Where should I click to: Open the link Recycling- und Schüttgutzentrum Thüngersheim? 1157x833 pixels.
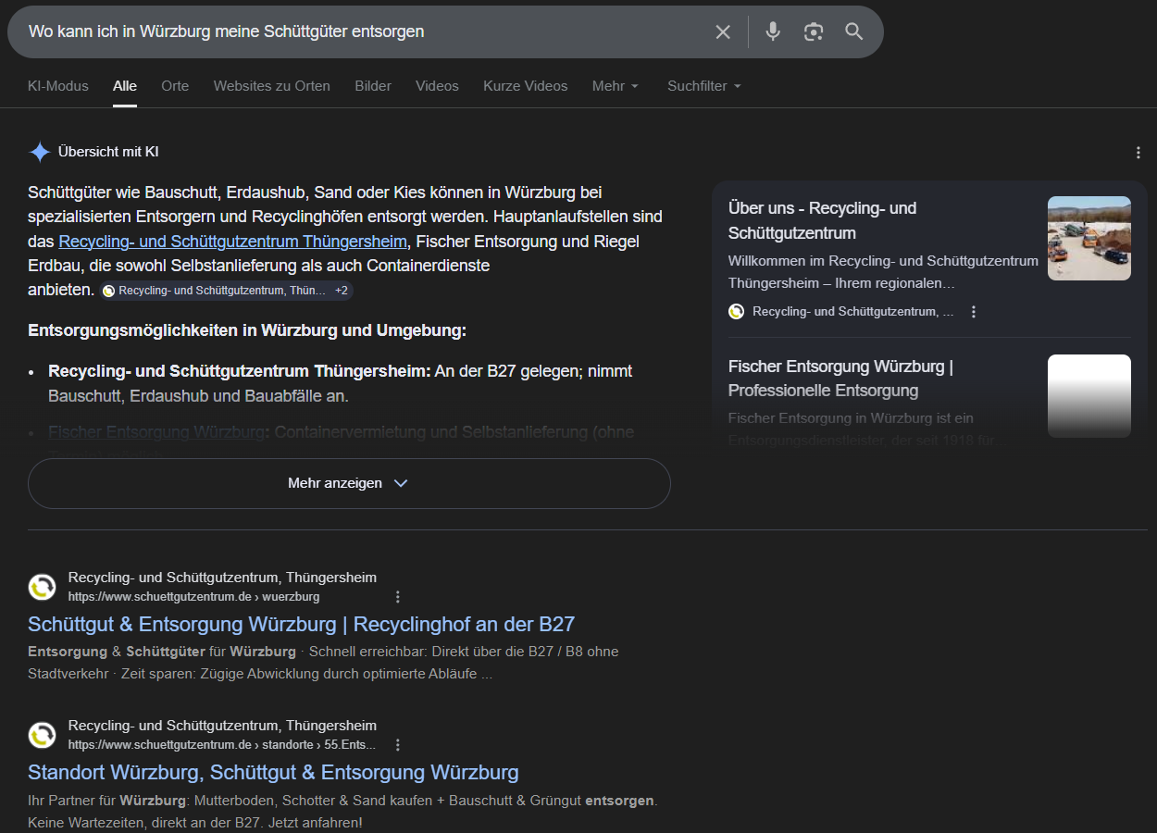tap(232, 241)
